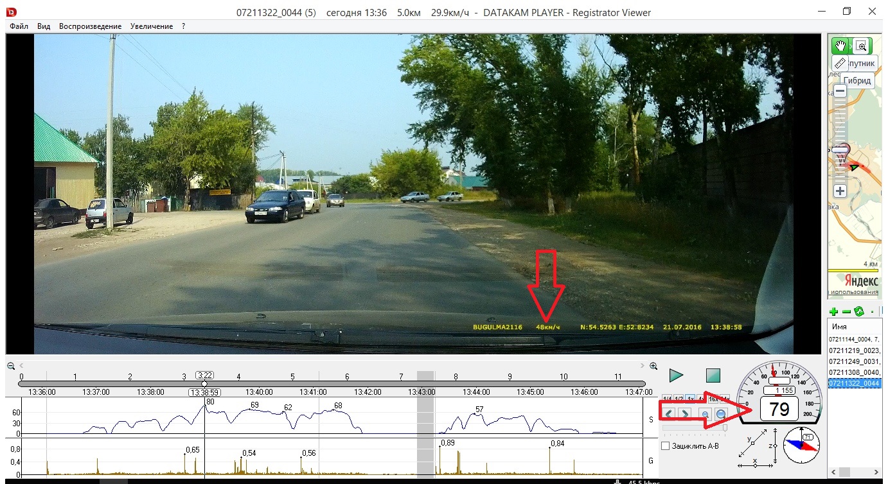Select file 07211308_0040 in the list
The height and width of the screenshot is (484, 888).
854,372
